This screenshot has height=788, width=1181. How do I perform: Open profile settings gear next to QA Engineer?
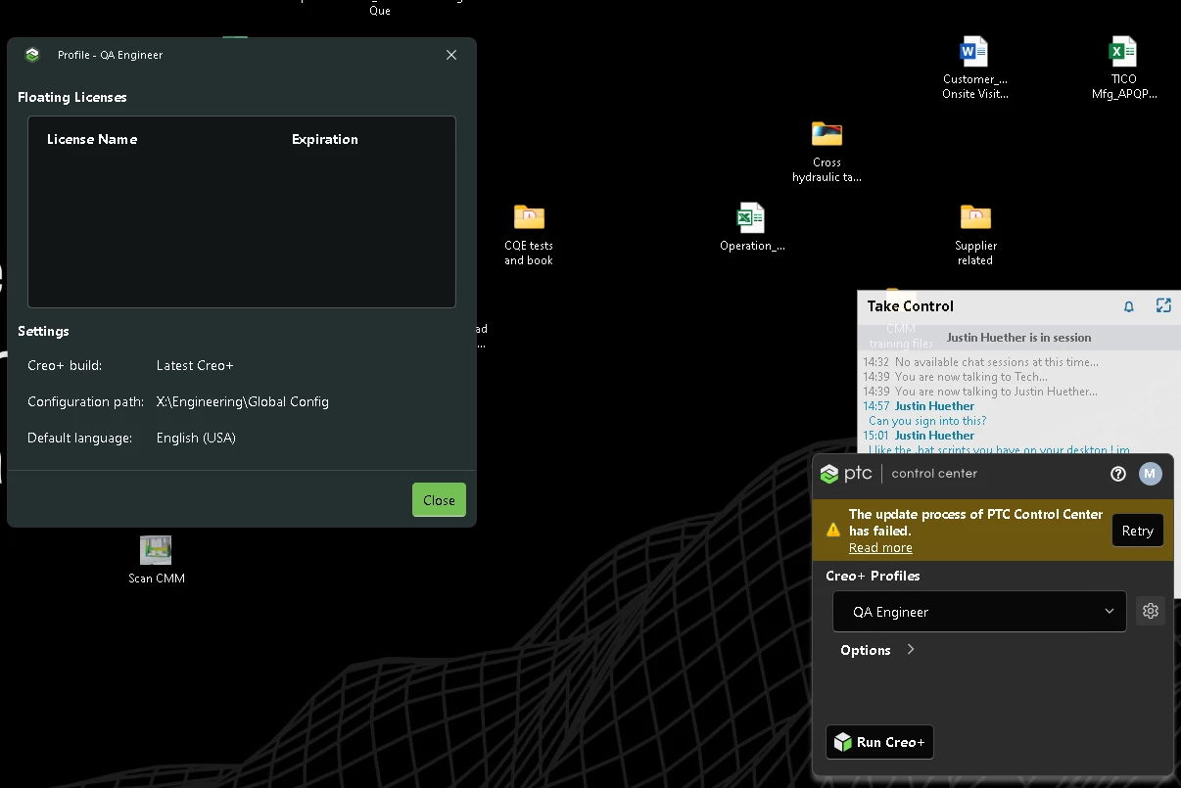(1151, 611)
